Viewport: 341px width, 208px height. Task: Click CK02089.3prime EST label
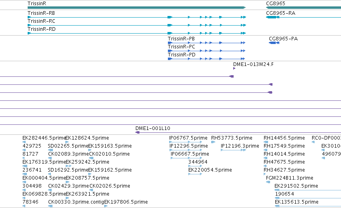point(69,154)
